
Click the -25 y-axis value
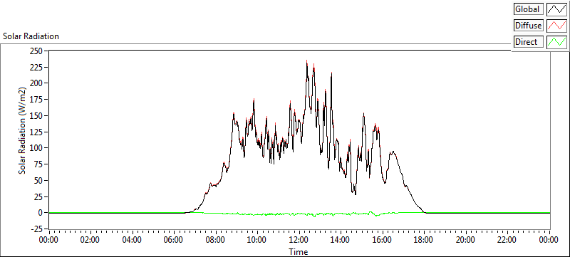pyautogui.click(x=37, y=229)
